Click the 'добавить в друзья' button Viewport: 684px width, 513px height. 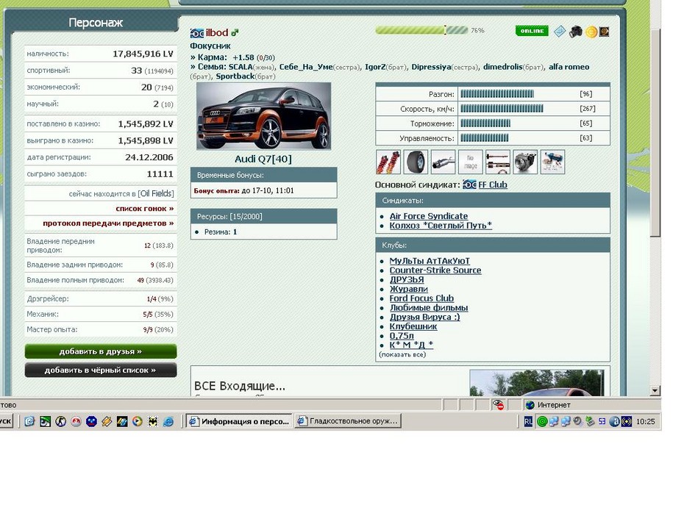(101, 351)
